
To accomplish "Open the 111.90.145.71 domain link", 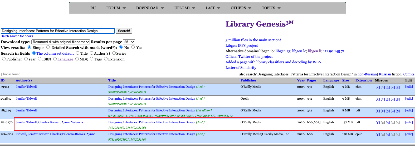I will coord(334,51).
